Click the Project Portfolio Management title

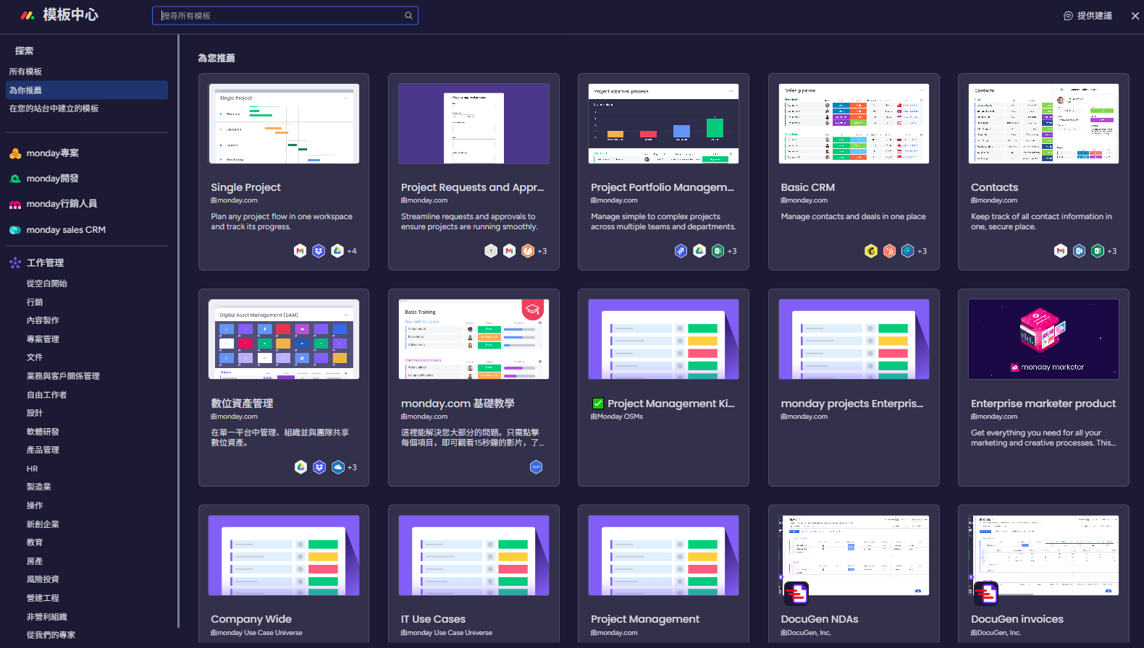pos(663,187)
